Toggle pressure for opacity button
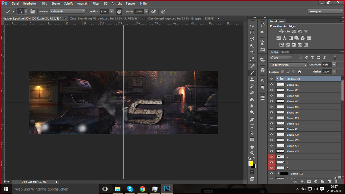This screenshot has width=345, height=194. (x=119, y=11)
